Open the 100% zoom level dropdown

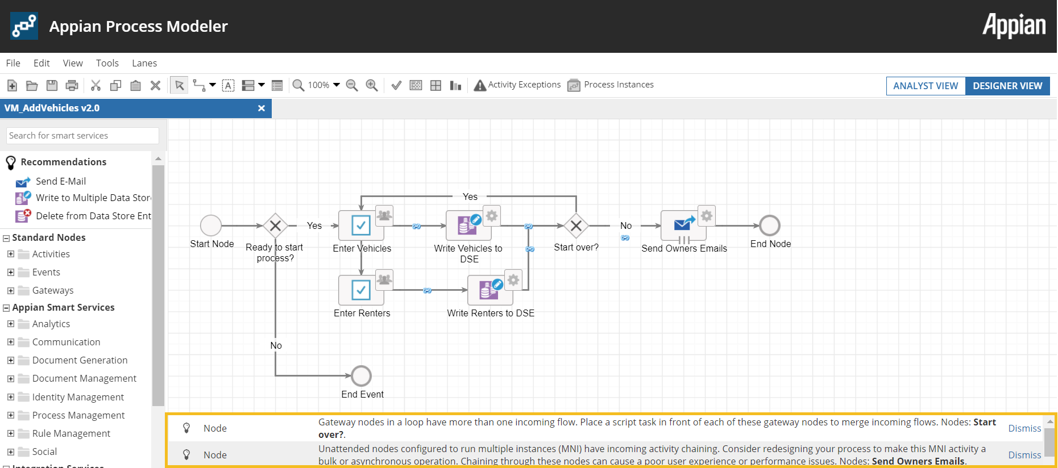pyautogui.click(x=324, y=85)
